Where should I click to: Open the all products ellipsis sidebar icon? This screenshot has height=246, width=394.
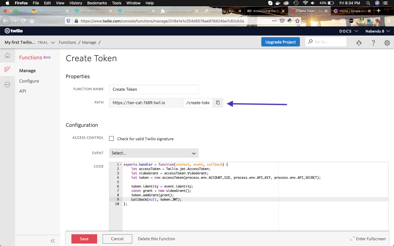point(7,84)
